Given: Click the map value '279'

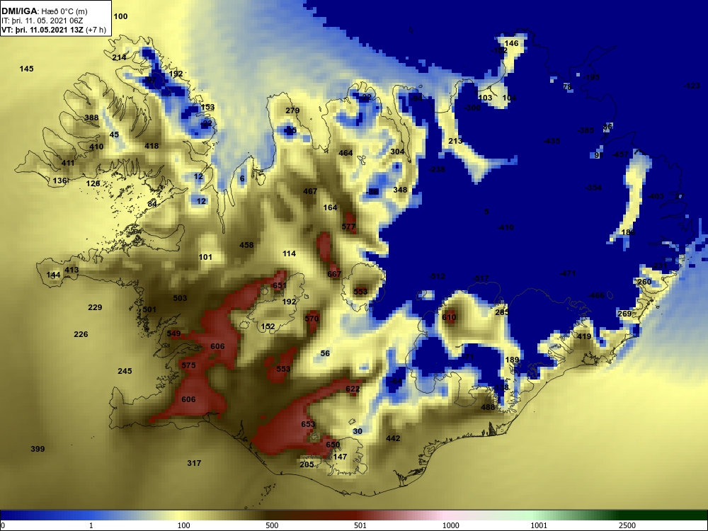Looking at the screenshot, I should point(292,110).
